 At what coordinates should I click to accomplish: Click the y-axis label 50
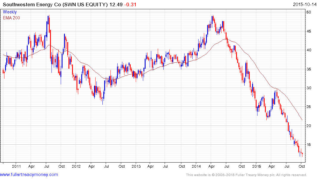tap(309, 12)
